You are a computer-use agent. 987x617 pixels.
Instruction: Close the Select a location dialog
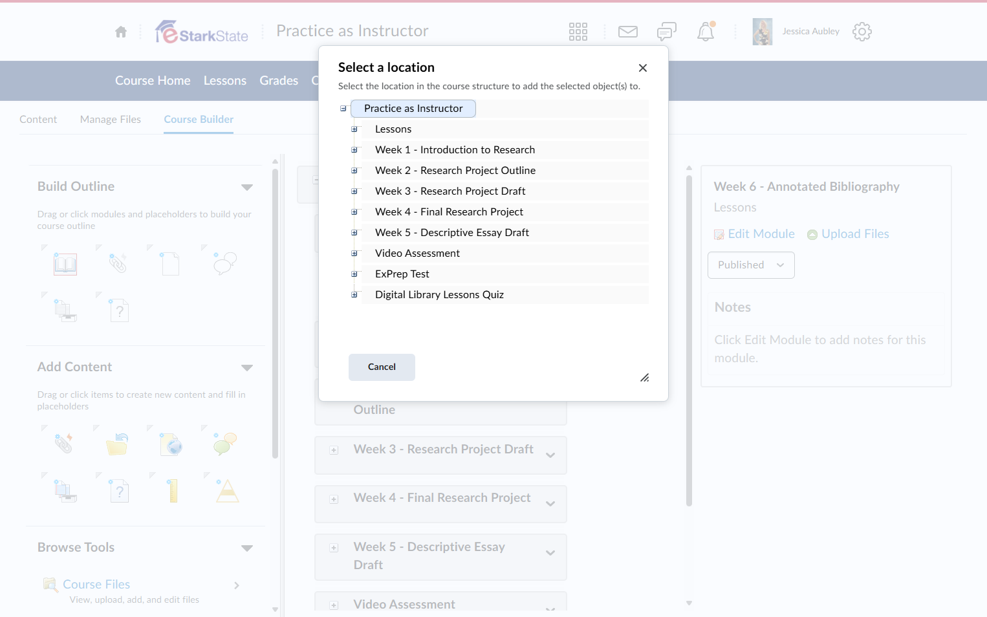(643, 68)
